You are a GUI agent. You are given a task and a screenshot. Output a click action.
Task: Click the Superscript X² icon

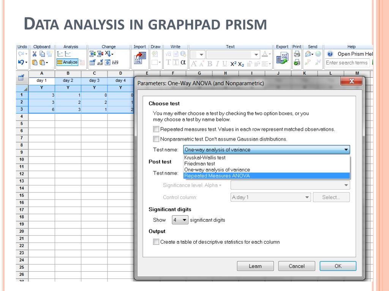tap(234, 64)
